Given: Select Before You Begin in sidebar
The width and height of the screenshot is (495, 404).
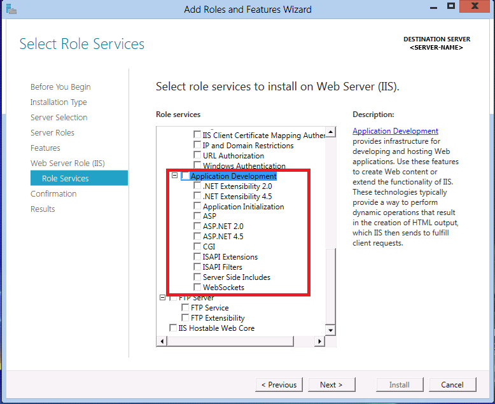Looking at the screenshot, I should (x=60, y=87).
